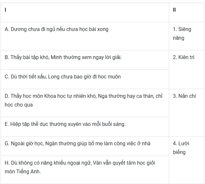205x184 pixels.
Task: Select statement C about Long đi học muộn
Action: coord(85,79)
